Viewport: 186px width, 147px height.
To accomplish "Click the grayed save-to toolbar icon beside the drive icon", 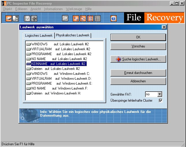I will (16, 18).
